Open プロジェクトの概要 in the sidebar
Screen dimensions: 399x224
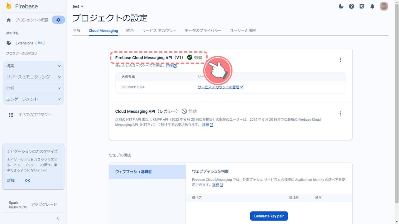click(32, 20)
